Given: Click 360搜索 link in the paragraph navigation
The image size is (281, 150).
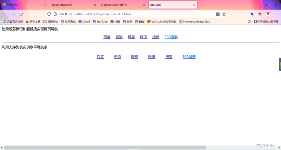Looking at the screenshot, I should 171,37.
